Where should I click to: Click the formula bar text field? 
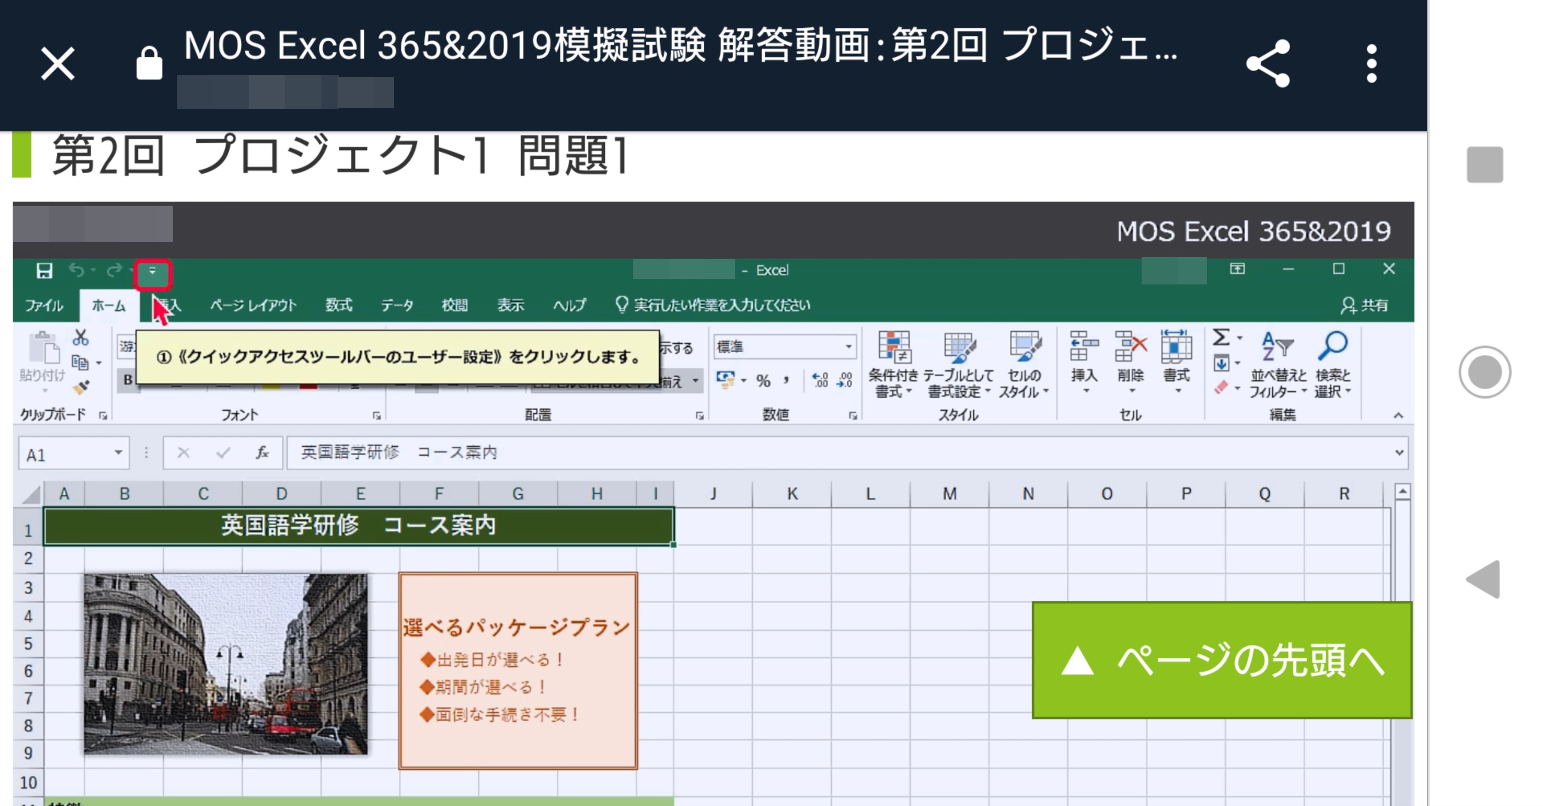tap(839, 453)
